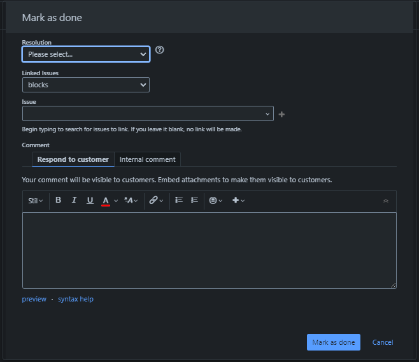Open the Stil text style dropdown
This screenshot has width=419, height=362.
click(35, 201)
